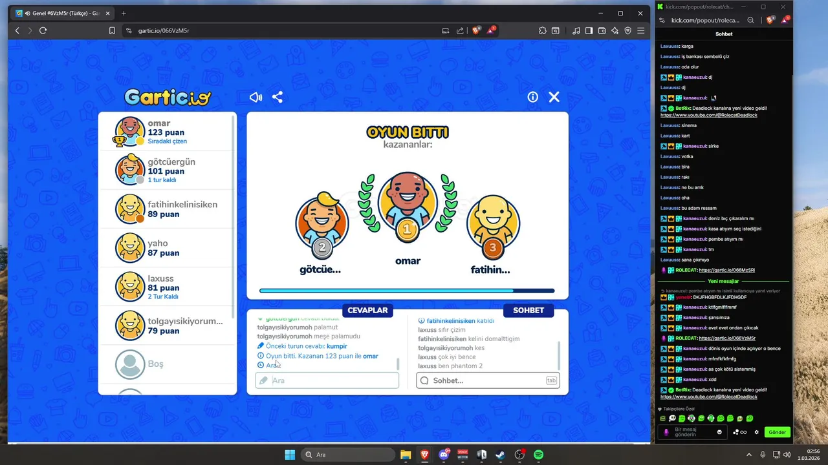Open the Brave music playlist icon
This screenshot has height=465, width=828.
coord(576,30)
